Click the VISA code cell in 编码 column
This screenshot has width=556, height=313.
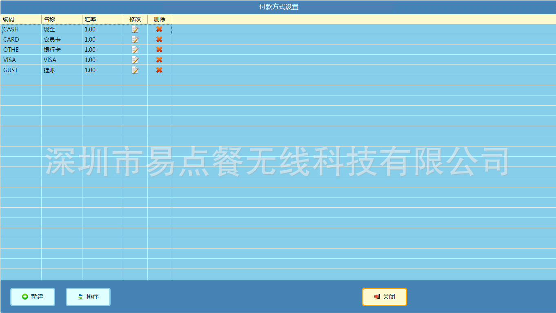pos(21,60)
